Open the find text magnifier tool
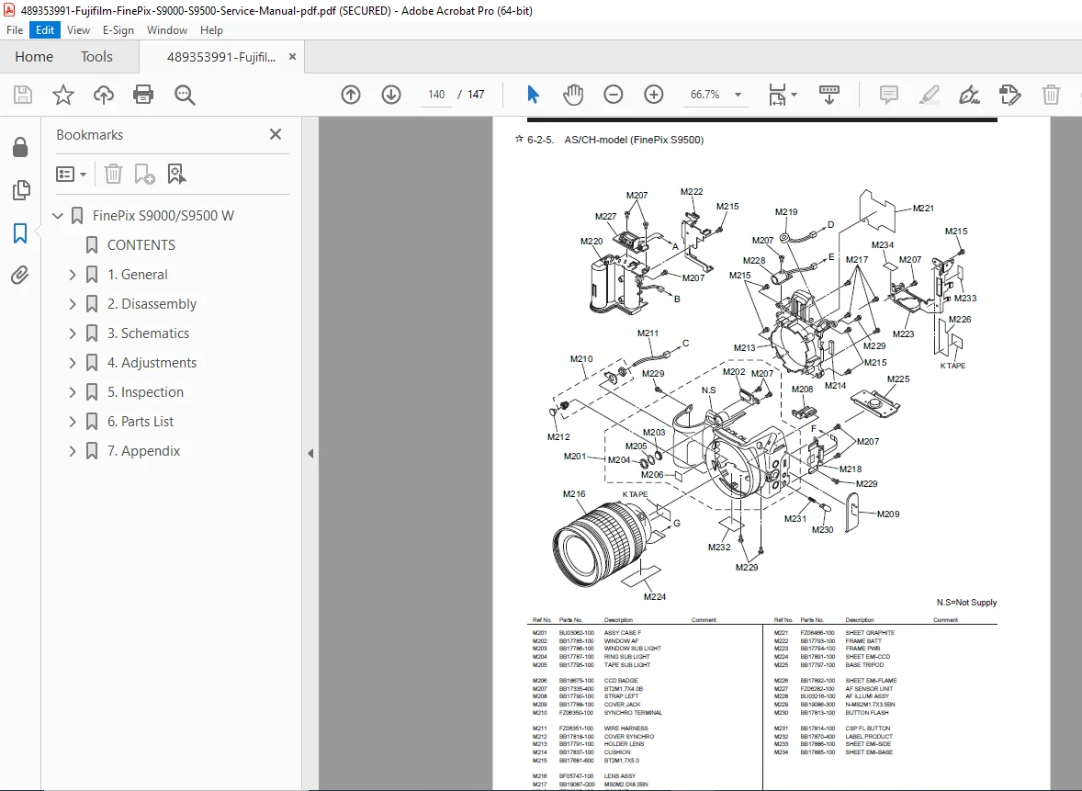This screenshot has height=791, width=1082. point(185,95)
